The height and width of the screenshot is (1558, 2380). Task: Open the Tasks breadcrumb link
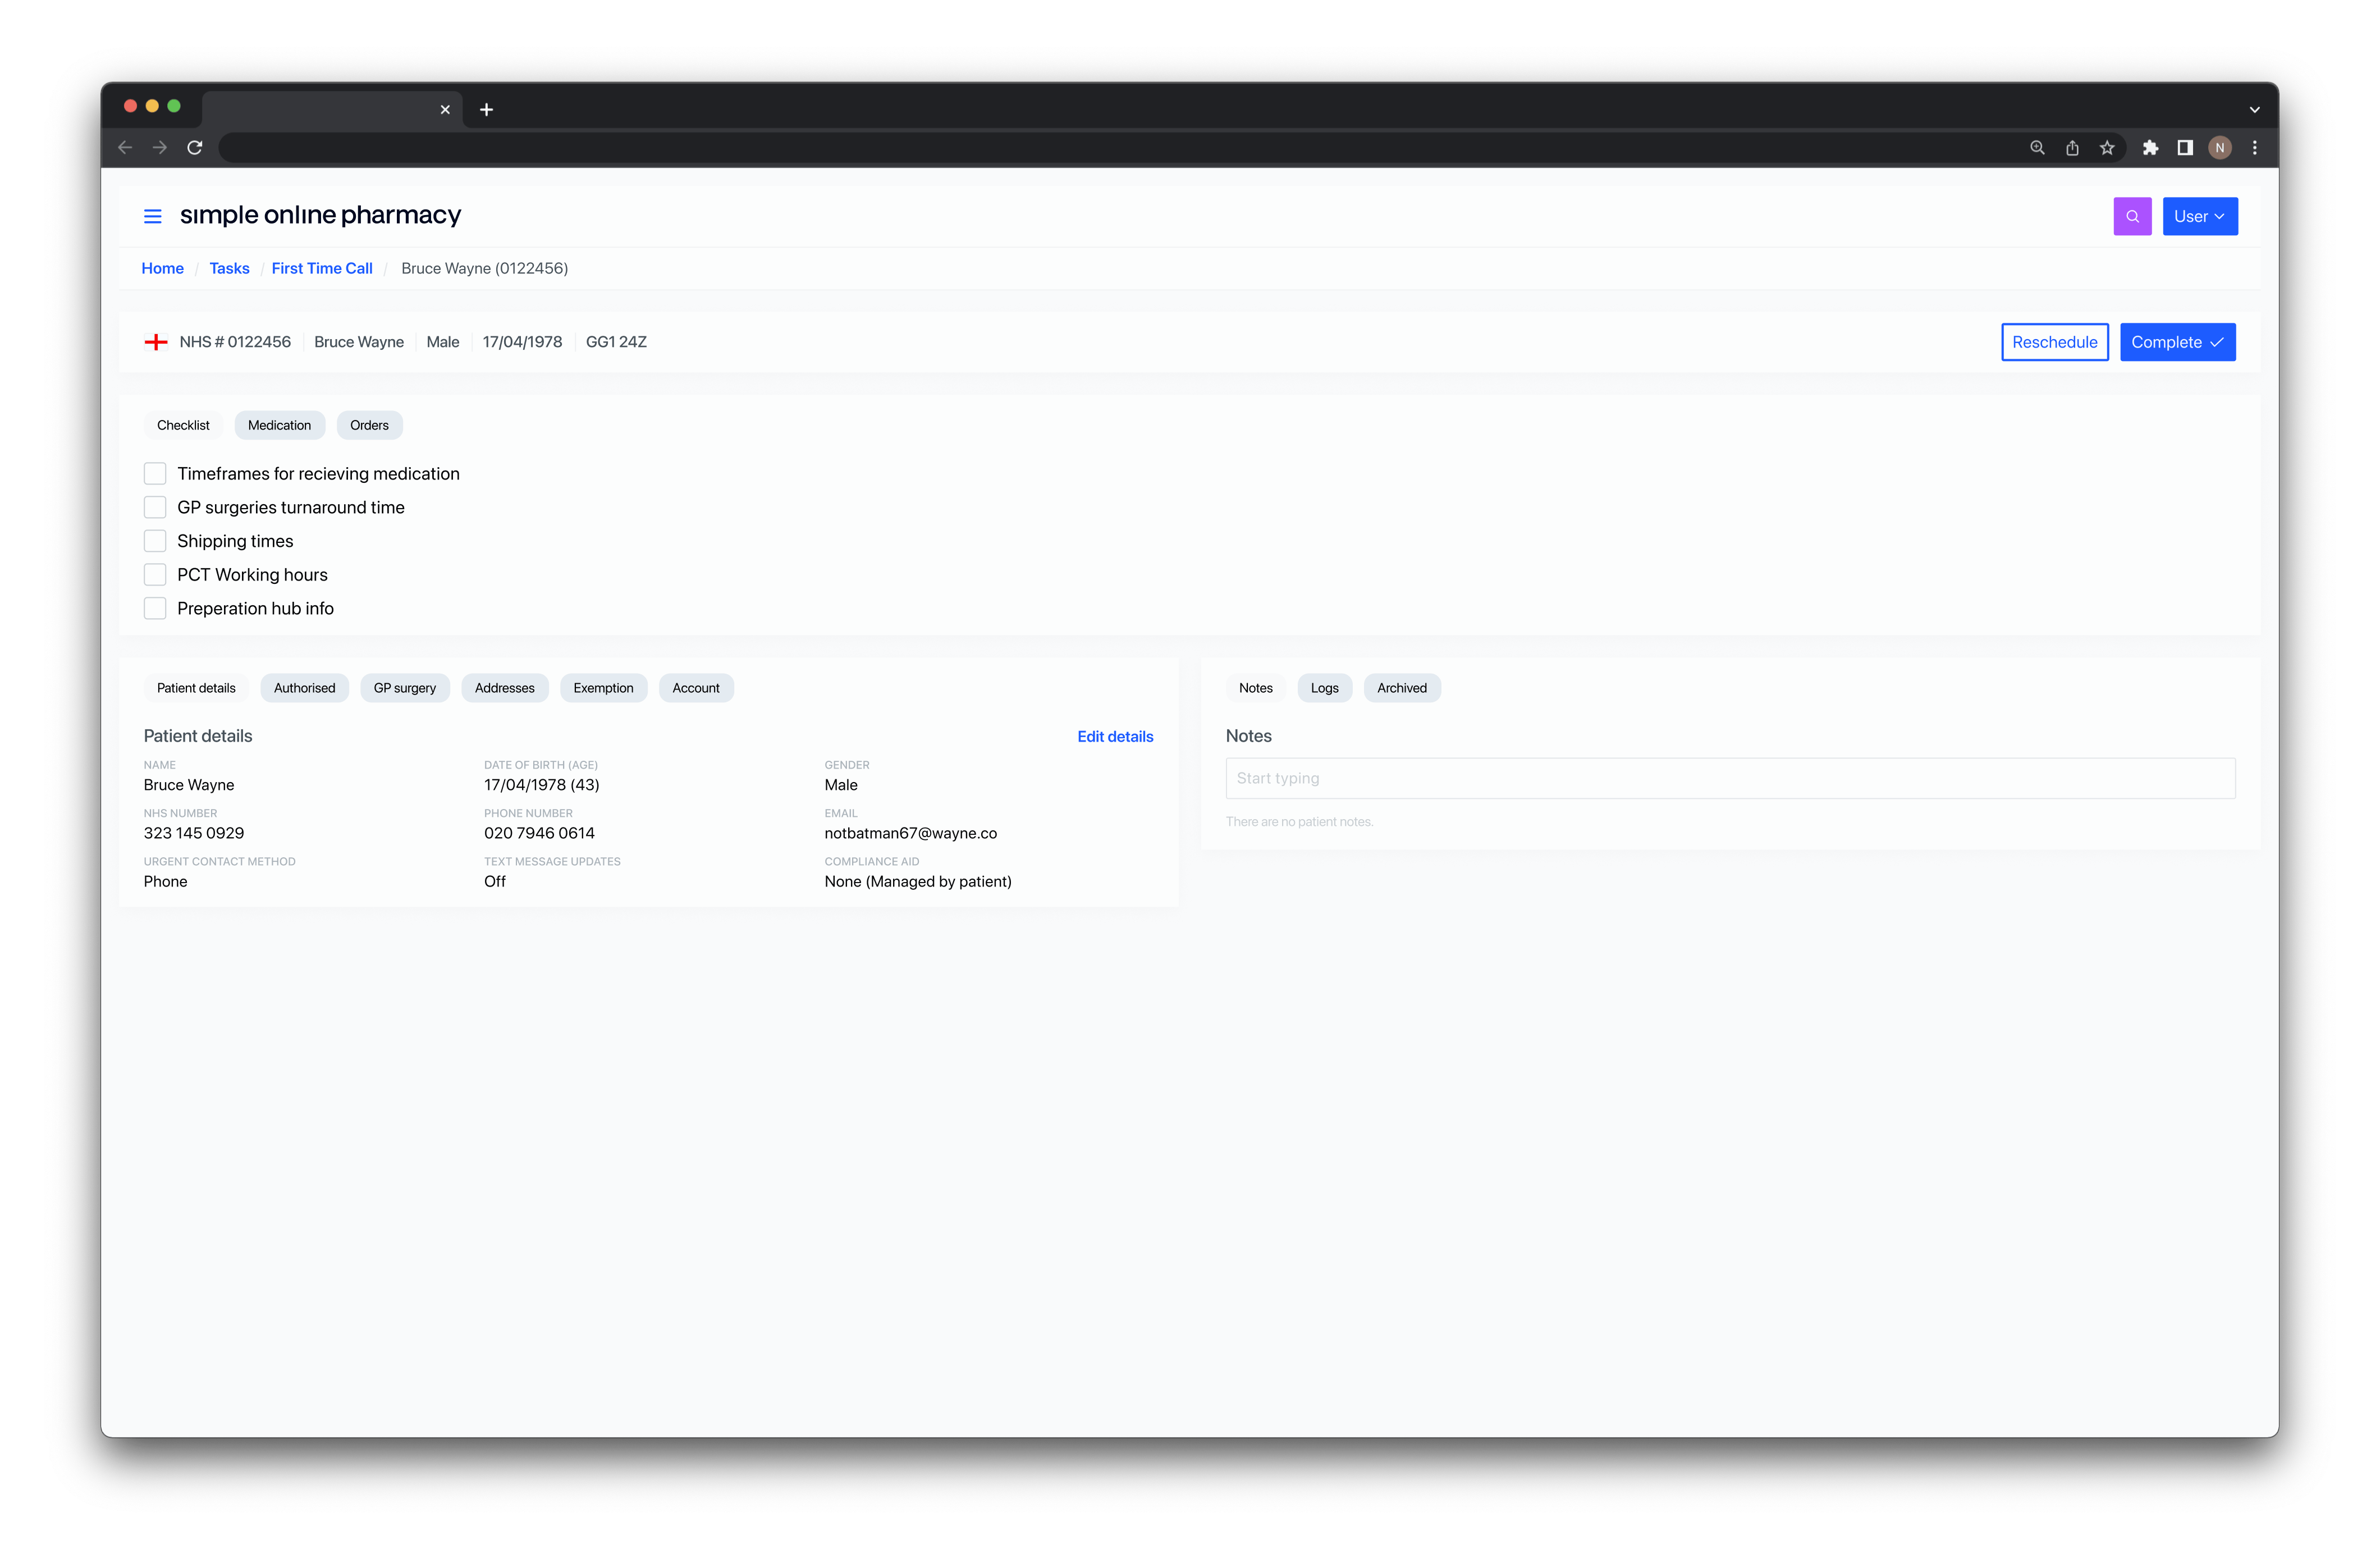pos(229,268)
